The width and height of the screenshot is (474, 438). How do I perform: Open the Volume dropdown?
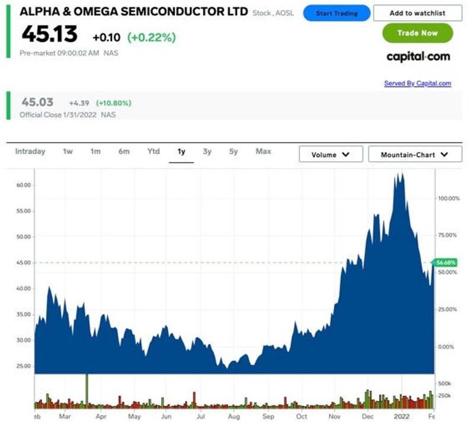(x=331, y=154)
